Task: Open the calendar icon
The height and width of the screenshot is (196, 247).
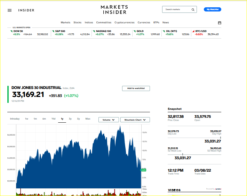Action: click(220, 23)
